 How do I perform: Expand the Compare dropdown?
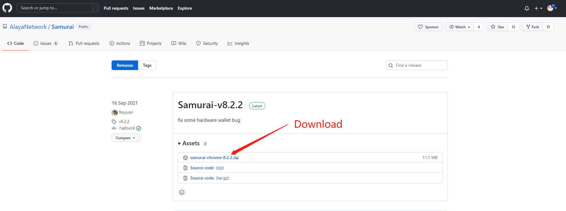[x=125, y=138]
